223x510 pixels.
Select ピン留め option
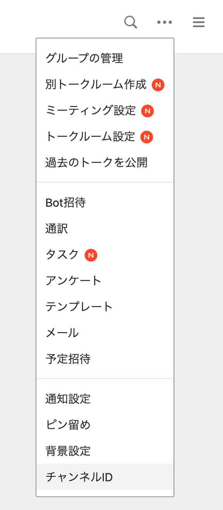[x=105, y=425]
